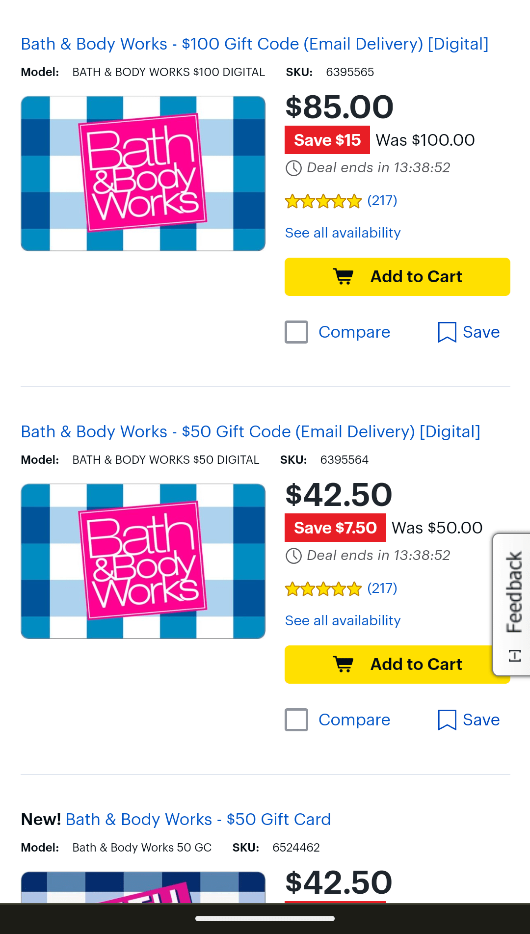
Task: Click the clock icon next to the $100 card's deal countdown
Action: click(x=293, y=168)
